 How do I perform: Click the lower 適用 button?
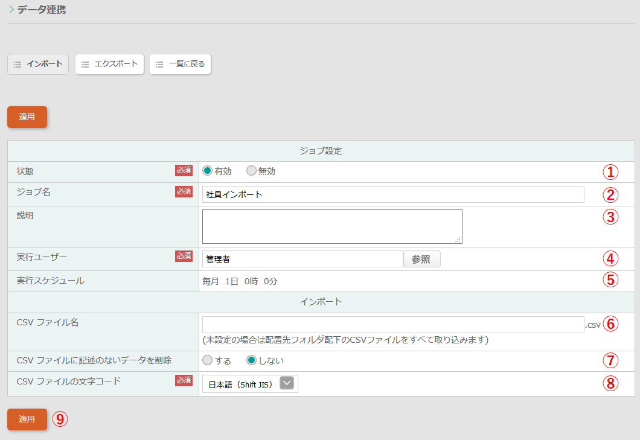tap(27, 419)
